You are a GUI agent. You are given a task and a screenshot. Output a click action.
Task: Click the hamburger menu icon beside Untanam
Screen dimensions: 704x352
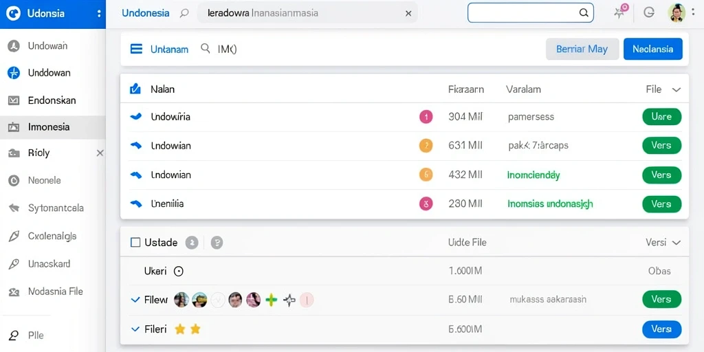[136, 49]
